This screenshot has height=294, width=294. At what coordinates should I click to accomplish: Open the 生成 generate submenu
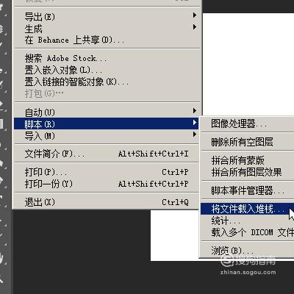[x=107, y=29]
